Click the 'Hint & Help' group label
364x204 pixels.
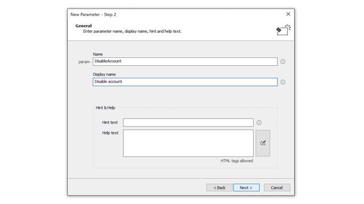point(105,108)
